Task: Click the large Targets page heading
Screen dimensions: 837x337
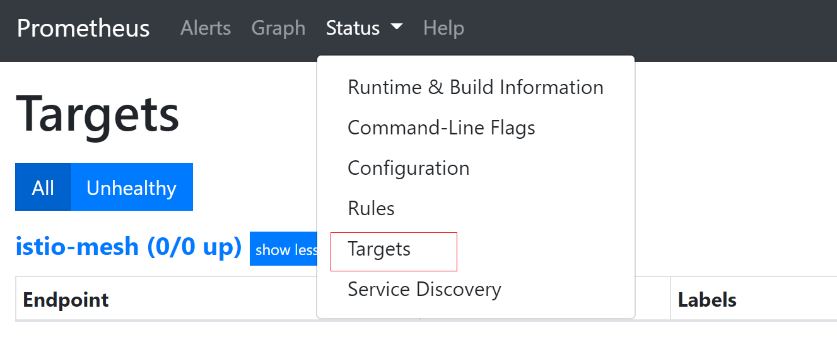Action: [97, 113]
